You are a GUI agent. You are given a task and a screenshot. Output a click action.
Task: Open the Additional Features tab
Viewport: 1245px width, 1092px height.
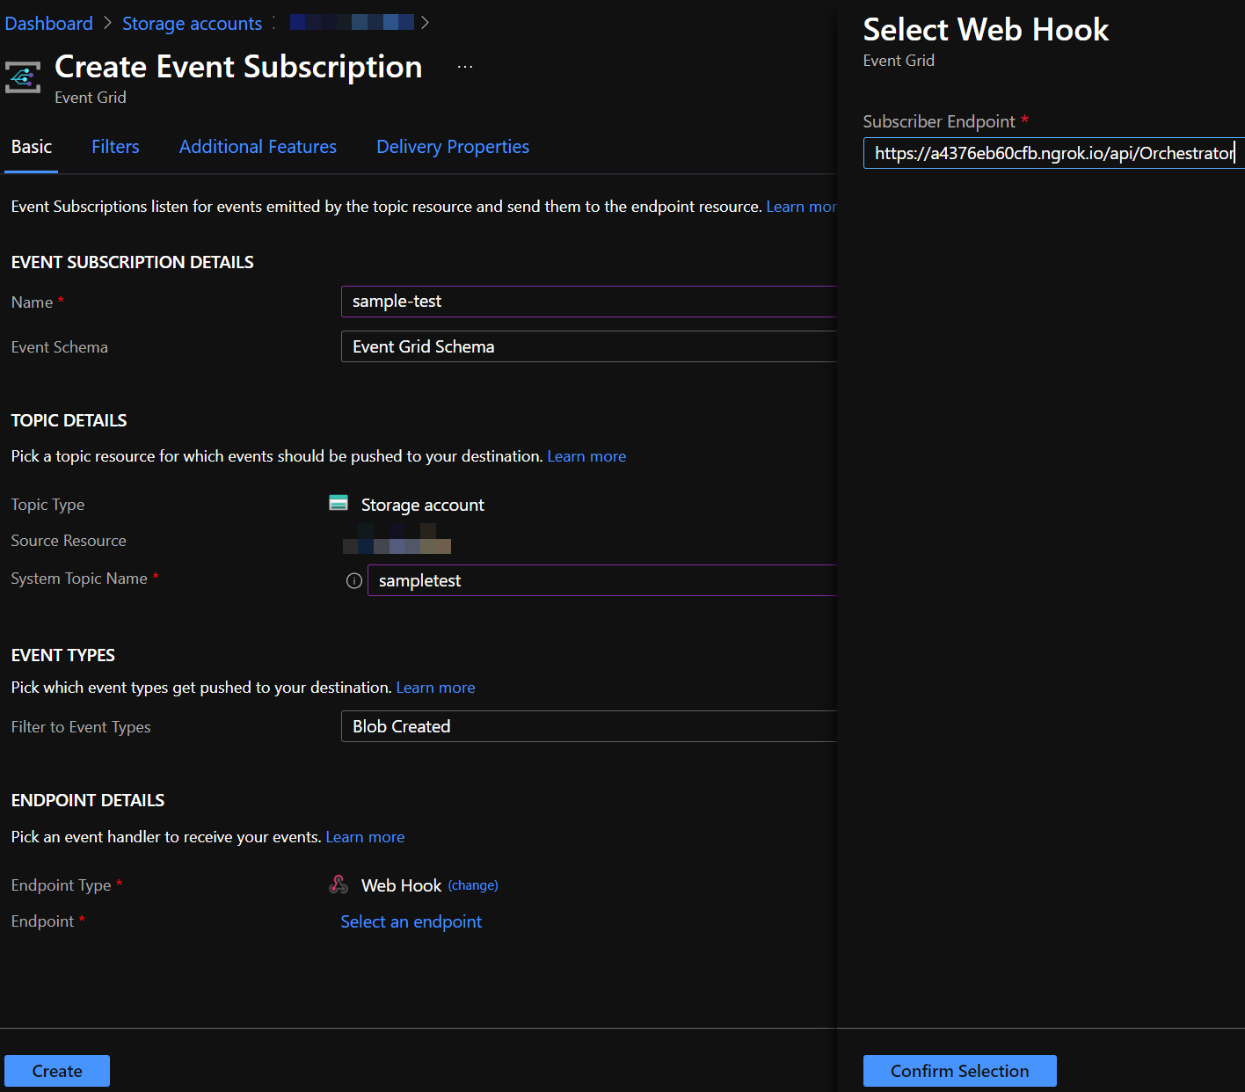258,147
